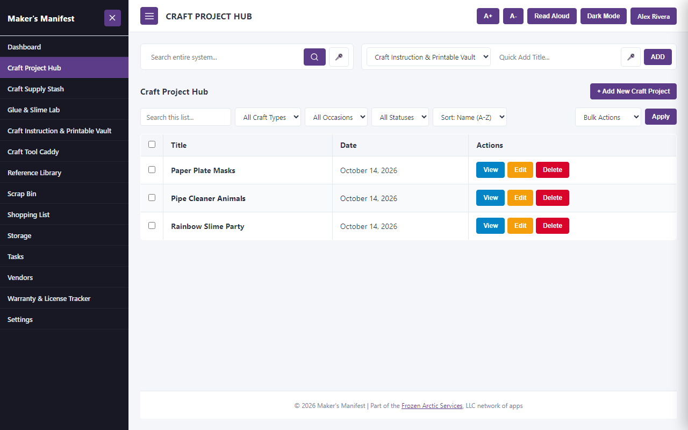Expand the All Statuses filter
The width and height of the screenshot is (688, 430).
[x=400, y=117]
